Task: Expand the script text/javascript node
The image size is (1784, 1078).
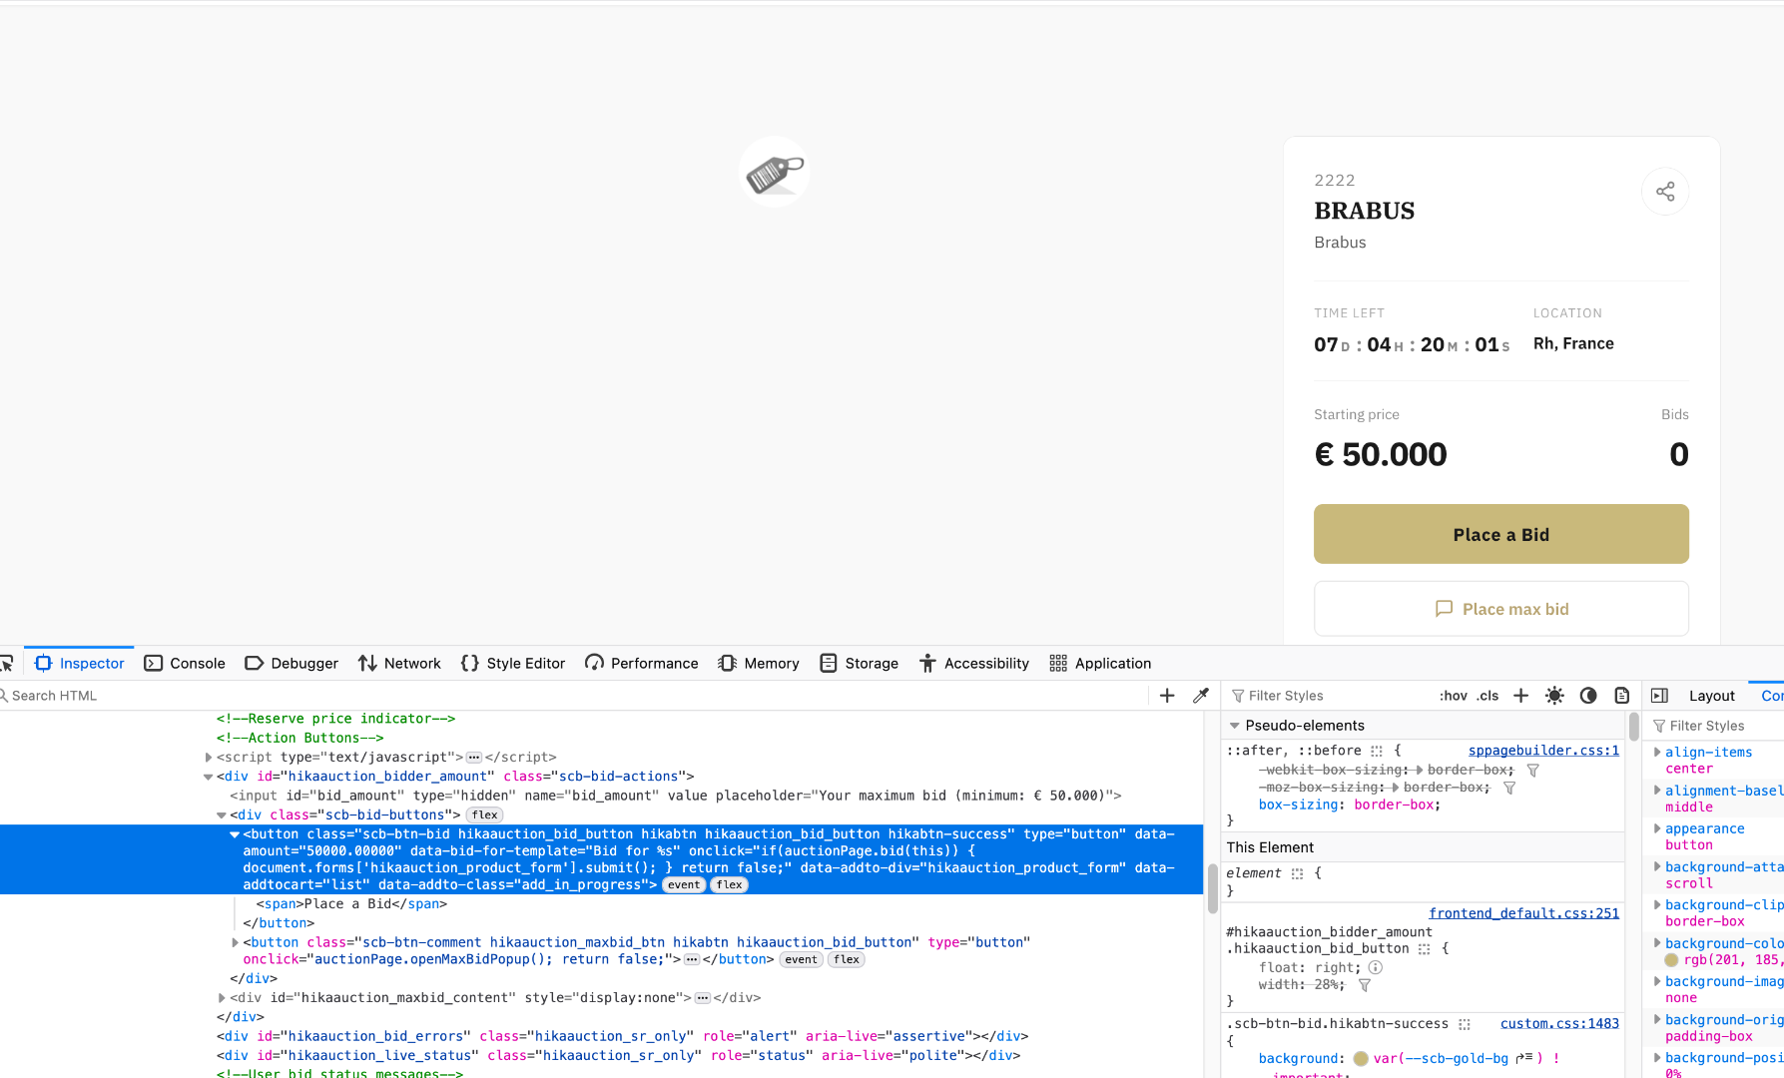Action: [208, 758]
